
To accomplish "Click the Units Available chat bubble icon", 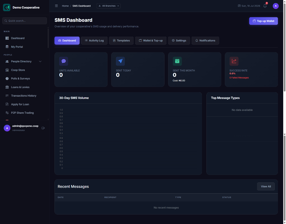I will (x=64, y=61).
